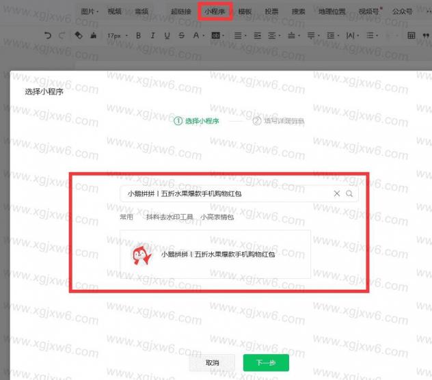This screenshot has width=432, height=380.
Task: Pick the text background highlight color
Action: 215,36
